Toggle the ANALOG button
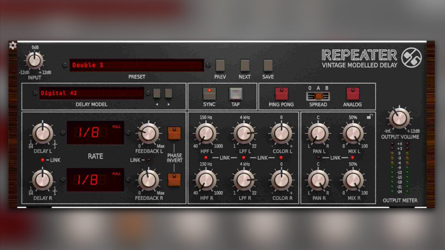 (x=353, y=94)
